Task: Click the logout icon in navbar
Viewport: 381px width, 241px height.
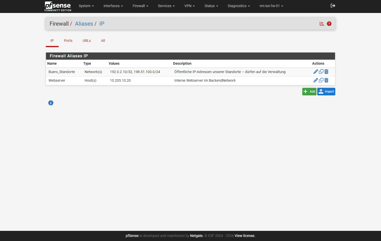Action: [333, 6]
